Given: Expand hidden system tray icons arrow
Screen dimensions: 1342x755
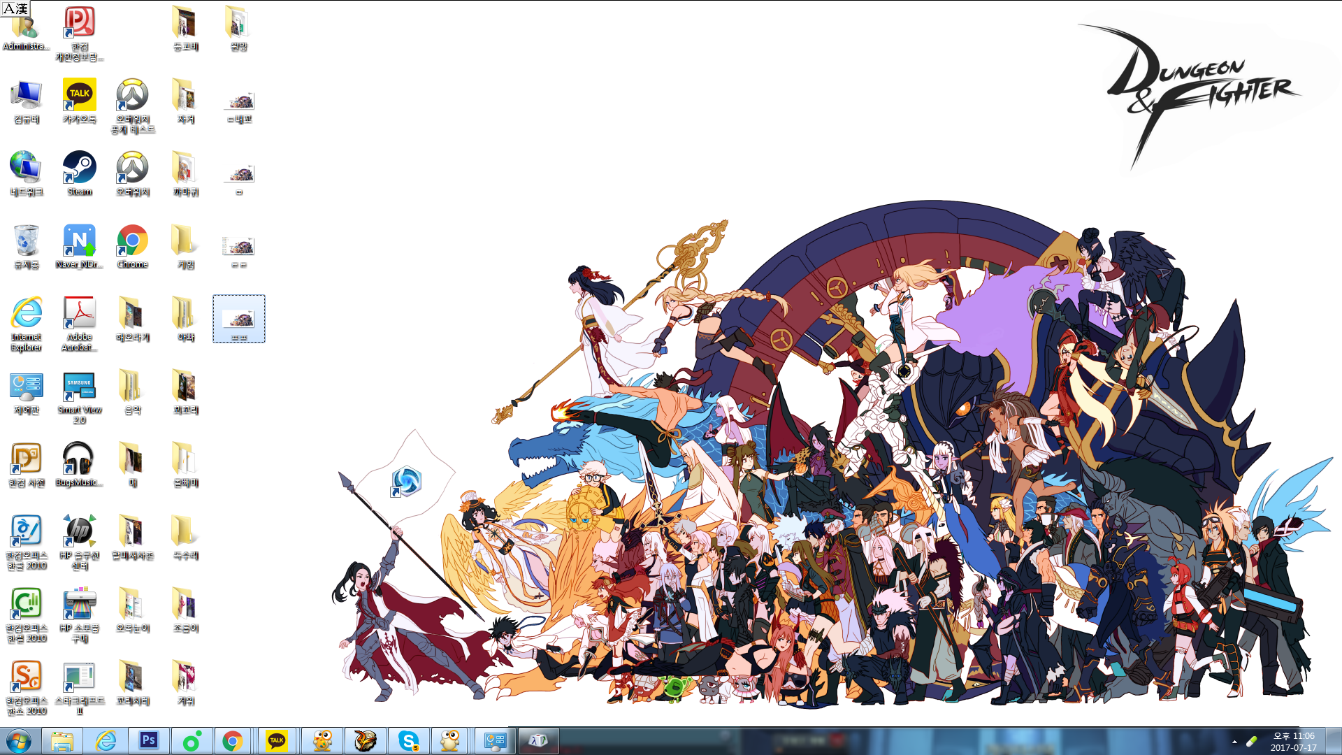Looking at the screenshot, I should (x=1234, y=742).
